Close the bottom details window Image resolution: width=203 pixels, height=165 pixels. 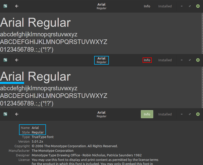[198, 114]
